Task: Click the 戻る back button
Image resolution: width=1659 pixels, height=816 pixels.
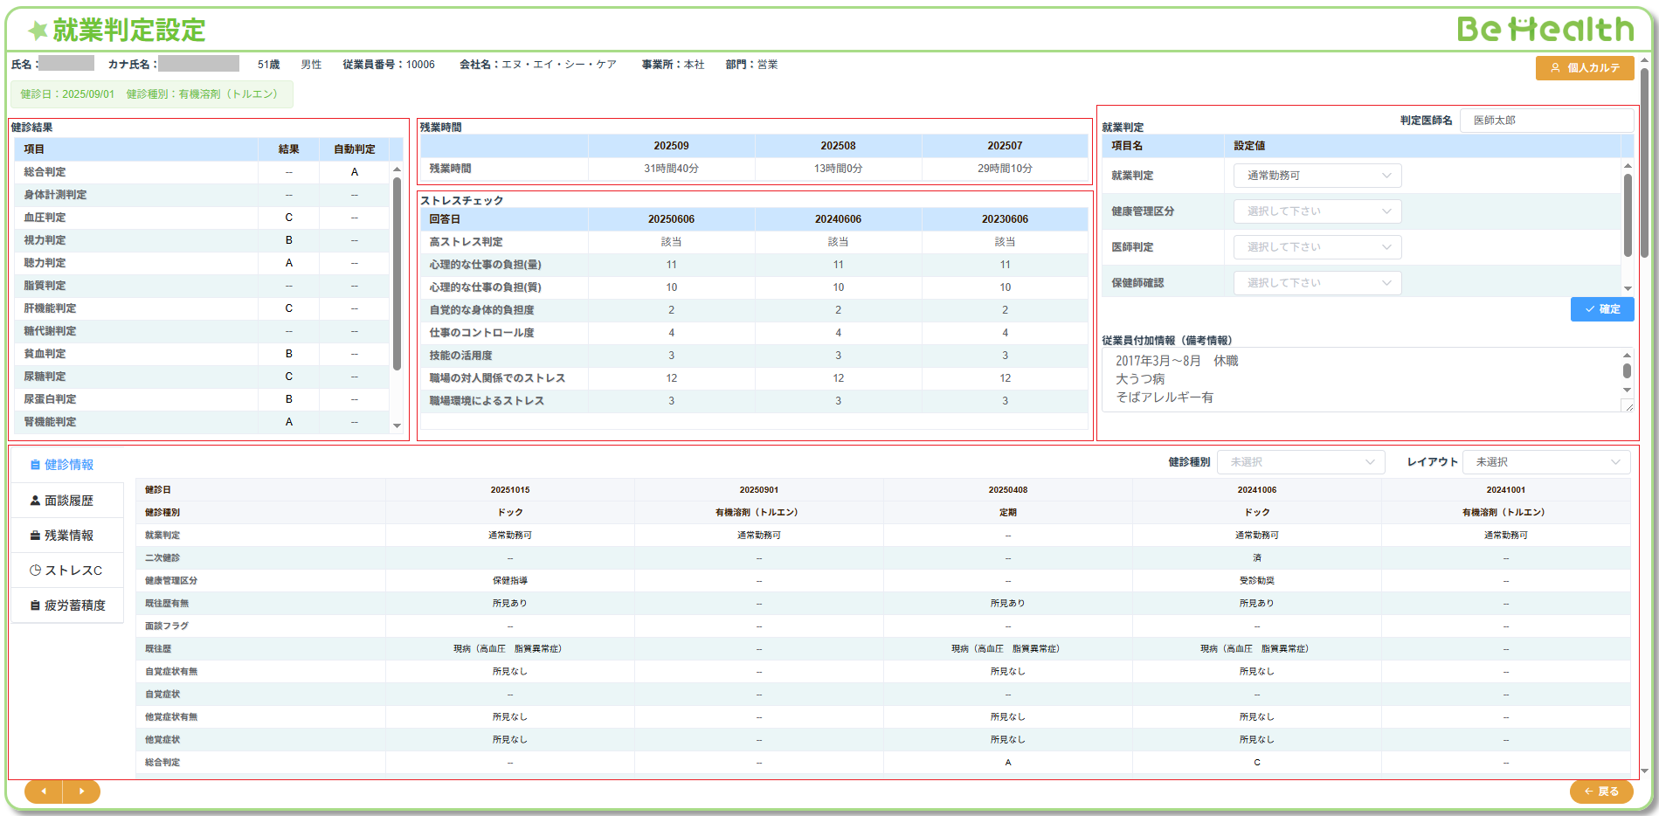Action: click(1600, 792)
